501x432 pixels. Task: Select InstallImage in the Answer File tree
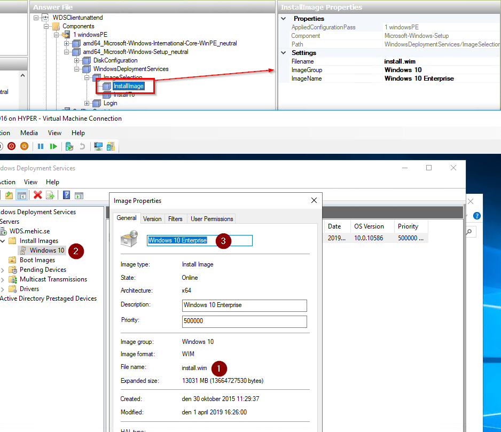(128, 86)
